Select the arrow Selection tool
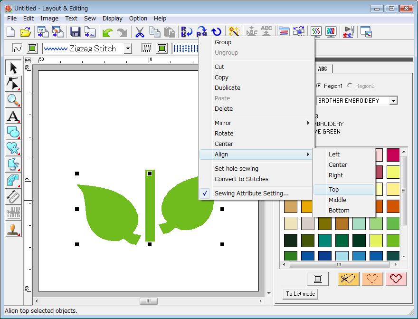This screenshot has height=319, width=418. click(13, 68)
